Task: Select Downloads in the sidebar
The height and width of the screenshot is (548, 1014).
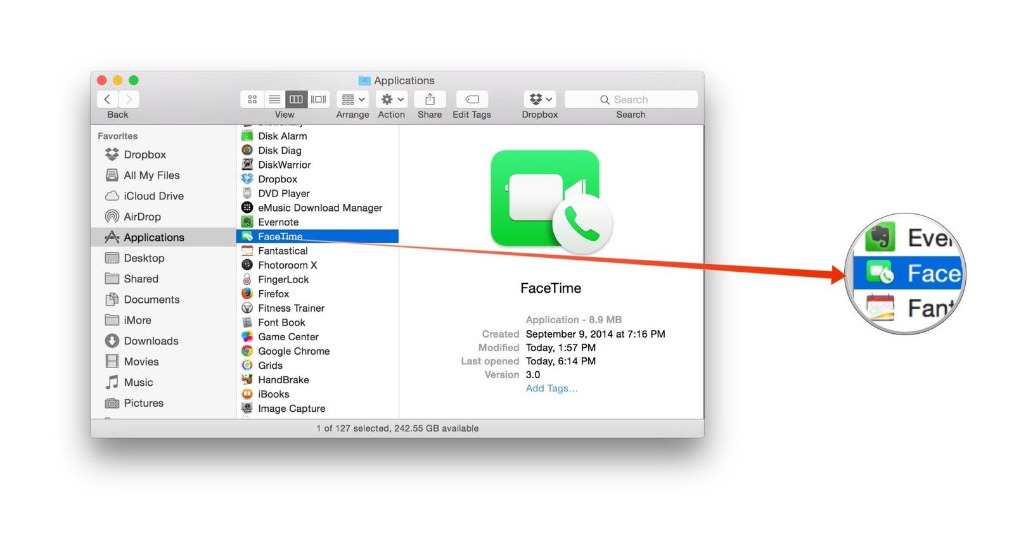Action: pyautogui.click(x=151, y=341)
